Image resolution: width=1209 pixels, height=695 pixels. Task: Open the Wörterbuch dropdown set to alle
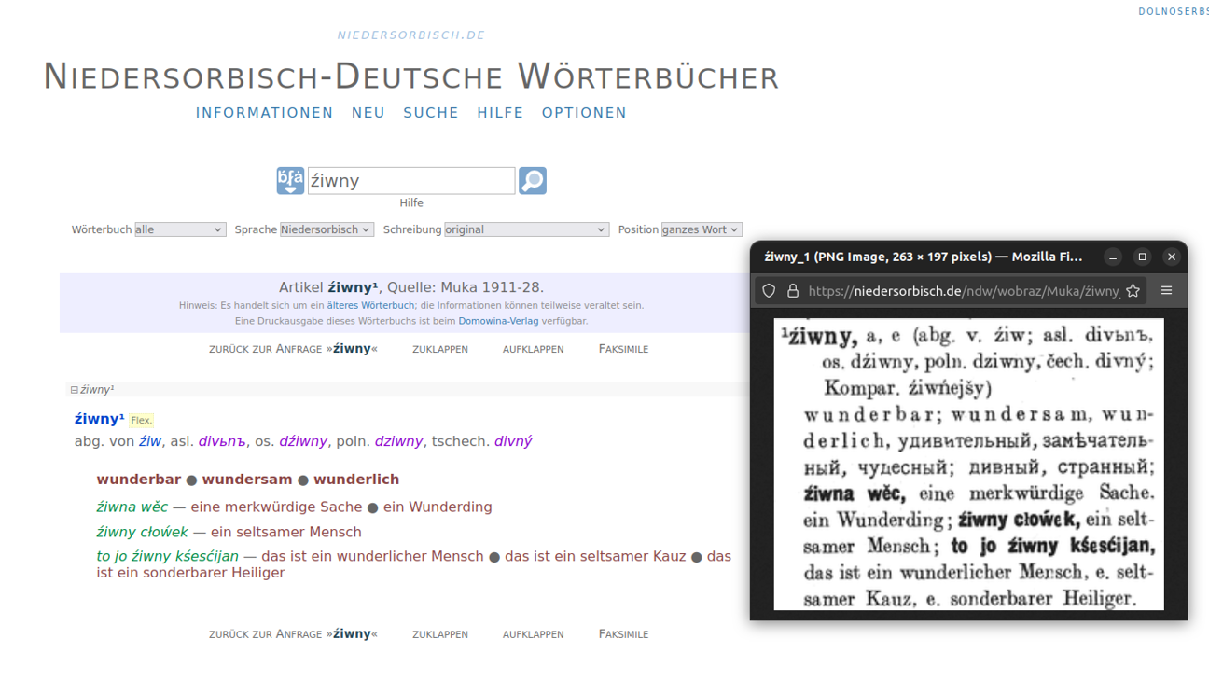click(x=180, y=229)
